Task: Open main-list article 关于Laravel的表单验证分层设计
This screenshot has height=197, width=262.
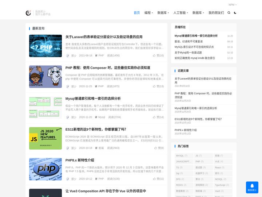Action: click(x=104, y=37)
